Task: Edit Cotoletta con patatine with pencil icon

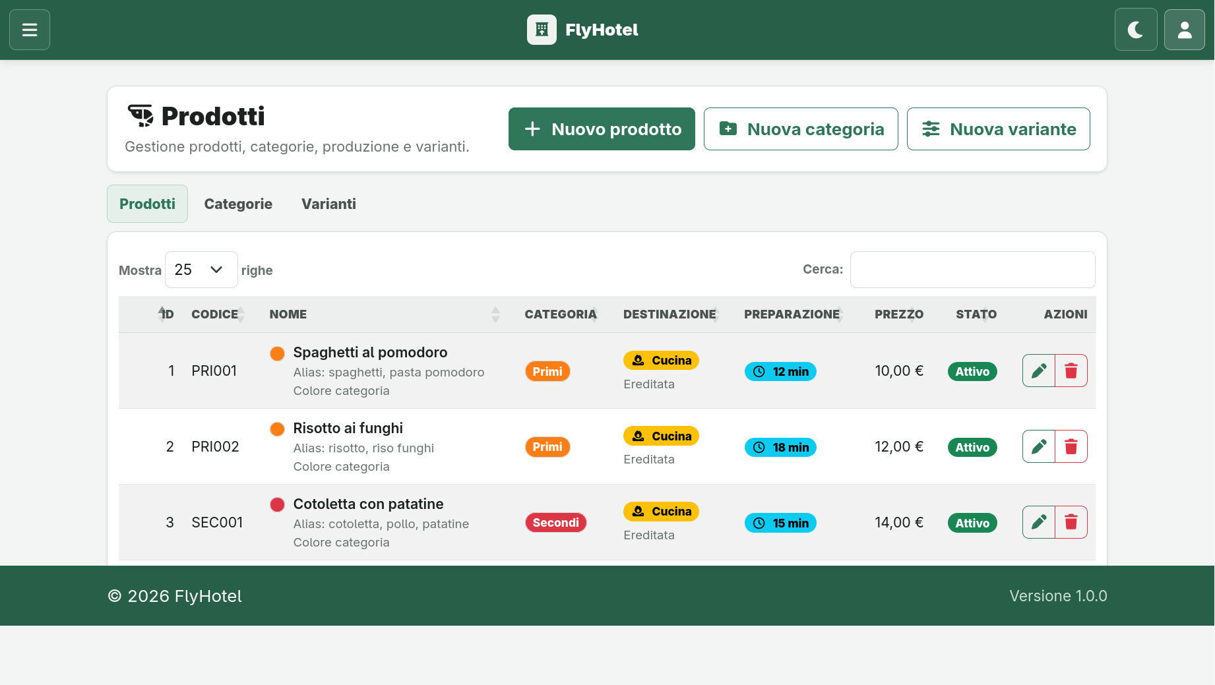Action: 1039,522
